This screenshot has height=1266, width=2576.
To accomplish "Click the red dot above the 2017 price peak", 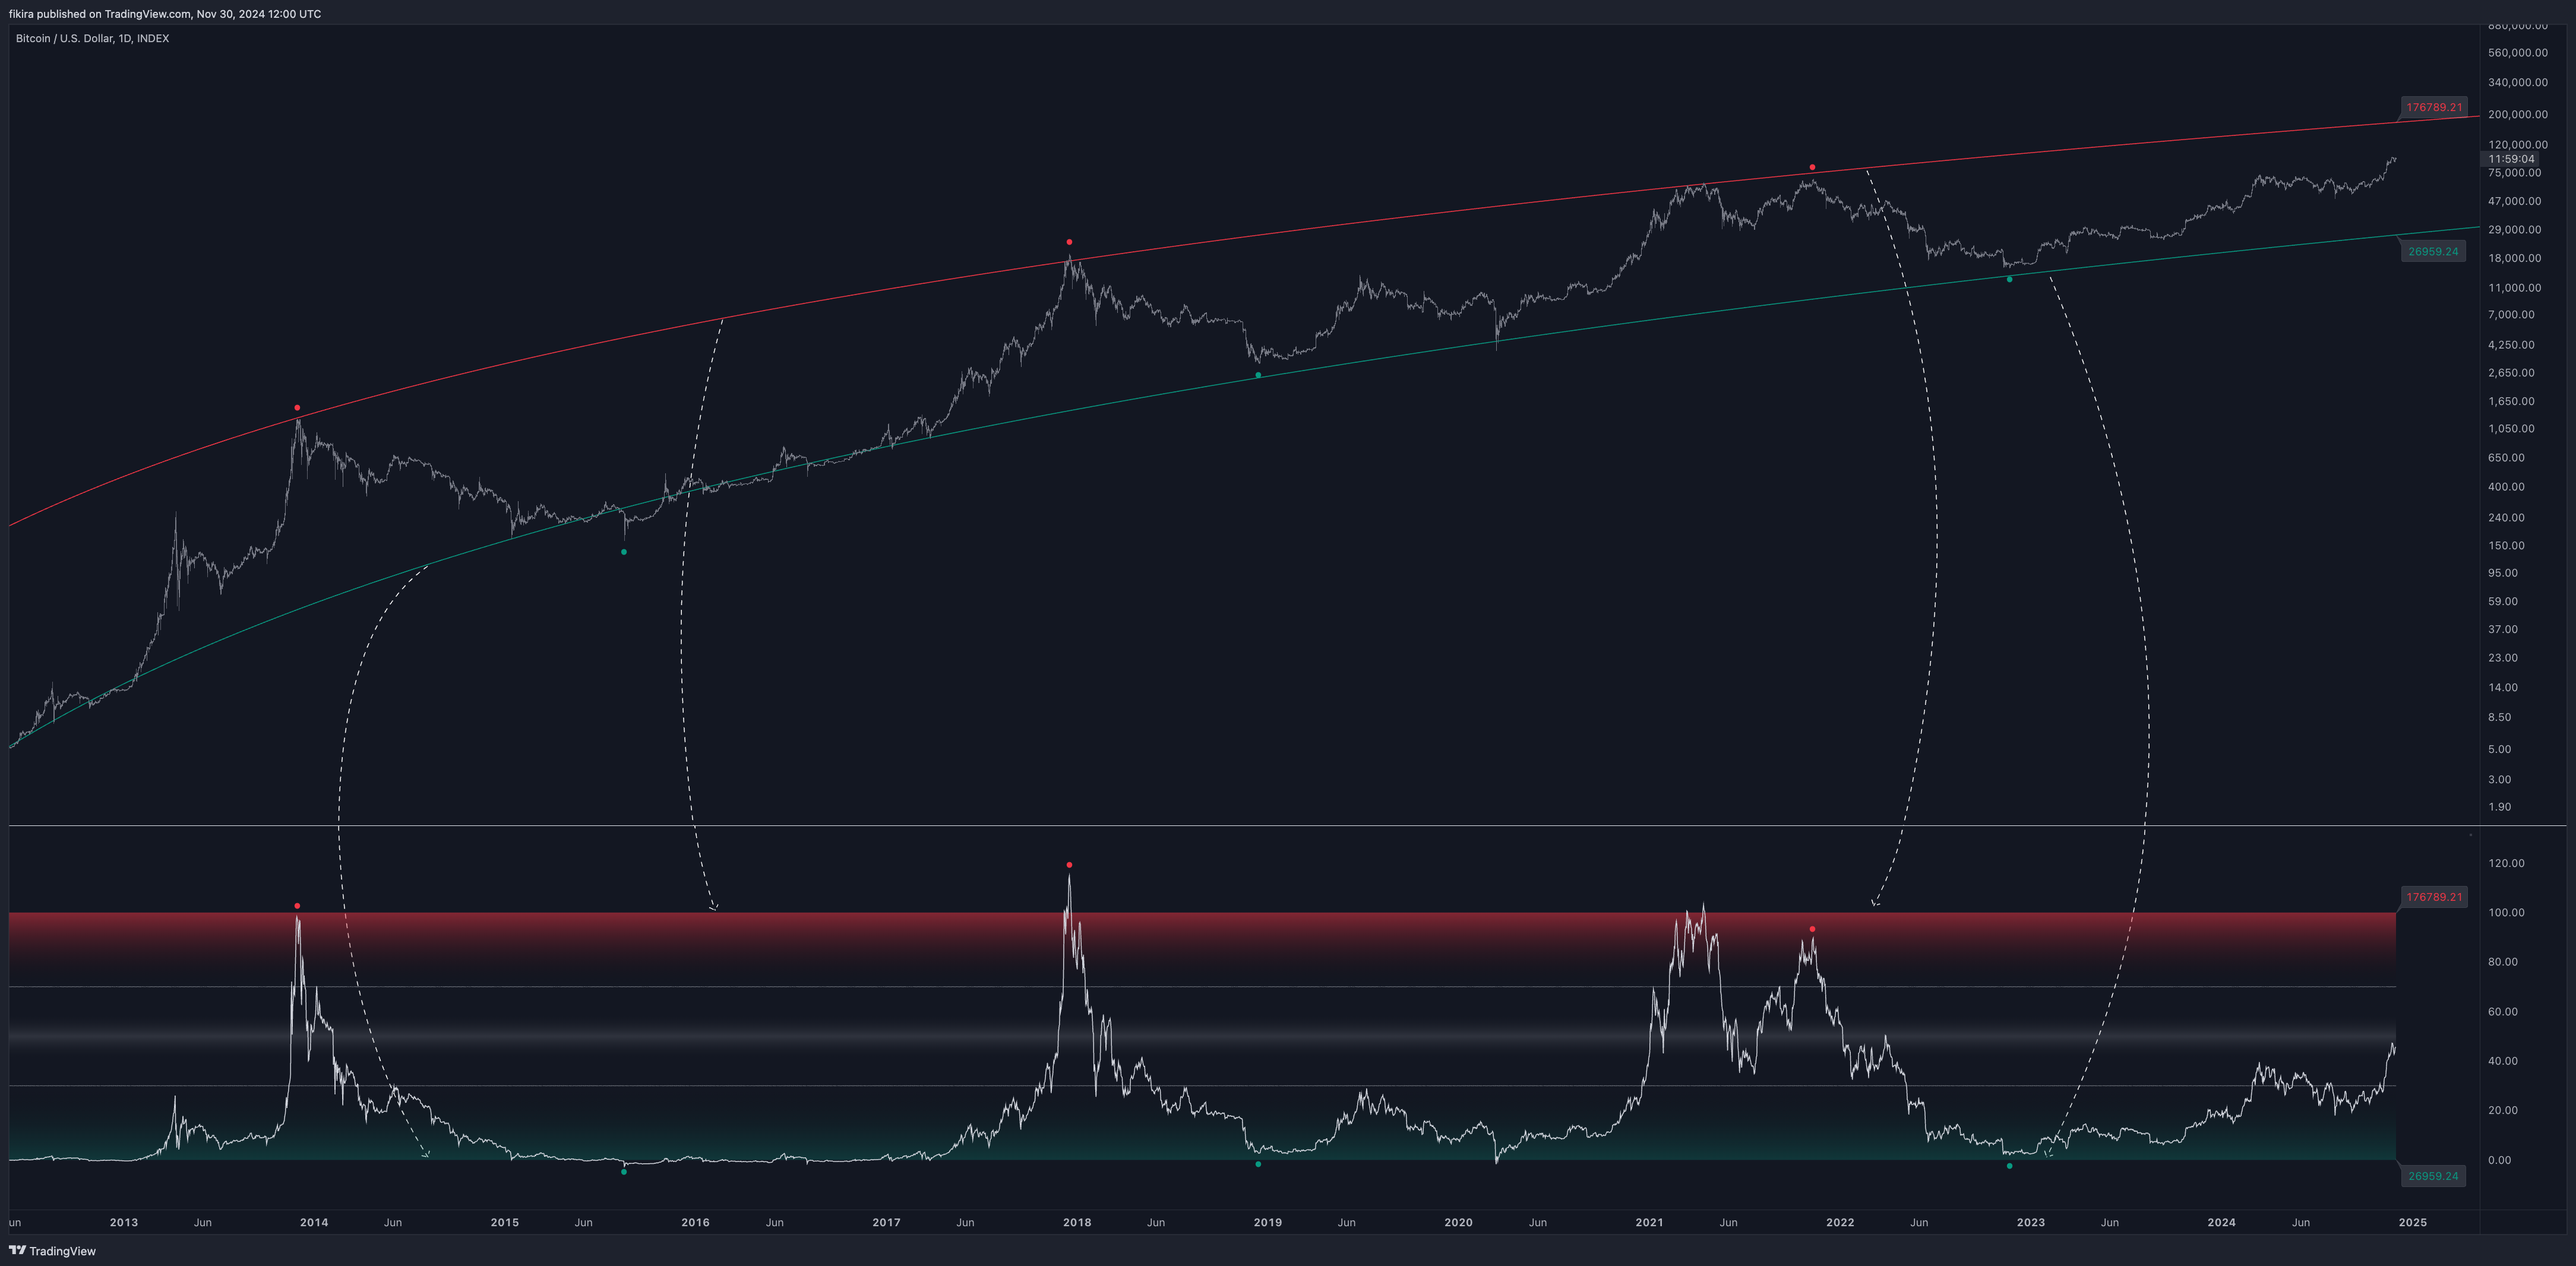I will pyautogui.click(x=1069, y=242).
